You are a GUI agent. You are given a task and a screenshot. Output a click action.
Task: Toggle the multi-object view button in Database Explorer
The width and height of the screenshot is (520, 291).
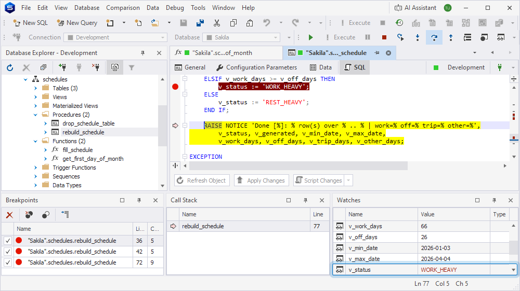coord(115,67)
